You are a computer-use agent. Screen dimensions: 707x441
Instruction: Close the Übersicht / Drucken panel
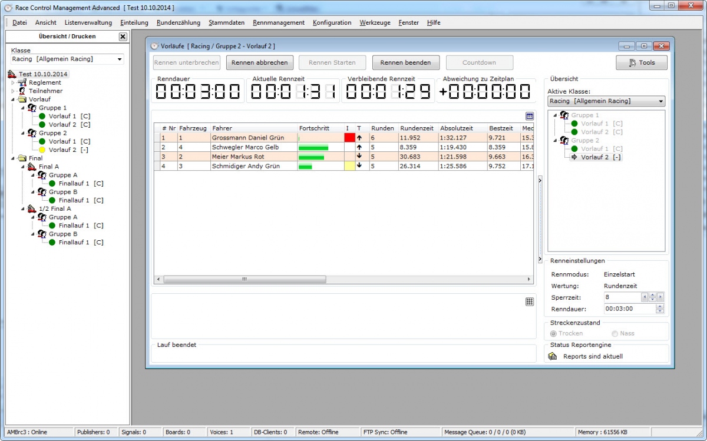pos(123,37)
